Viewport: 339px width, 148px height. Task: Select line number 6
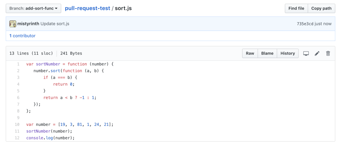coord(18,97)
